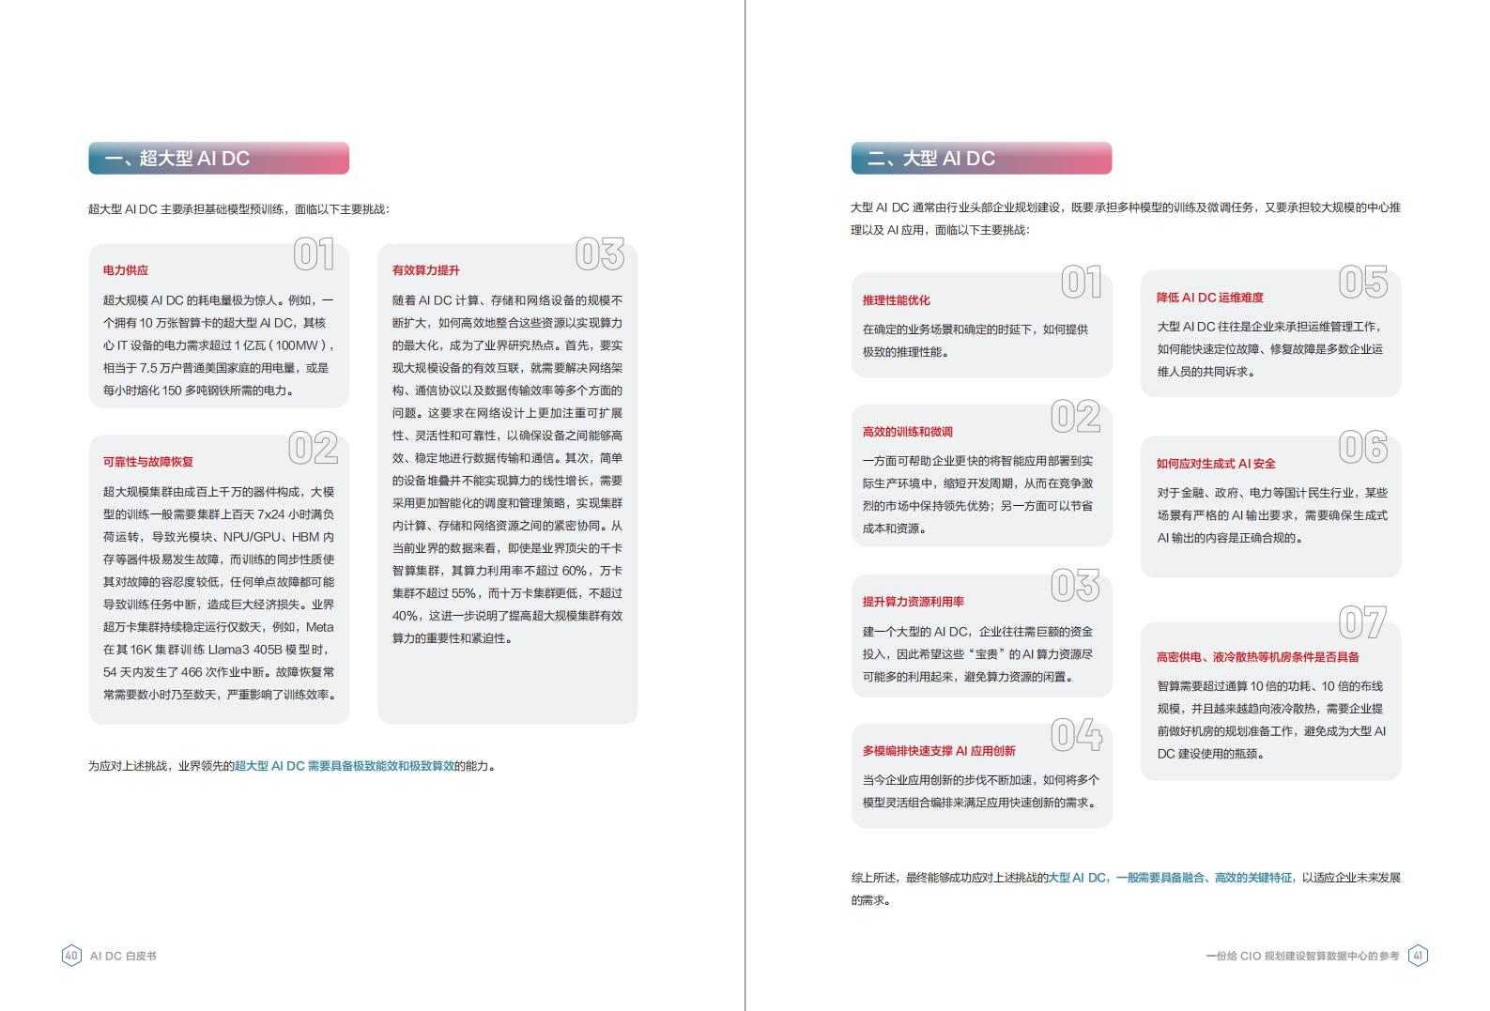Click the line 对于金融、政府、电力等国计民生行业
The height and width of the screenshot is (1011, 1490).
click(1271, 493)
